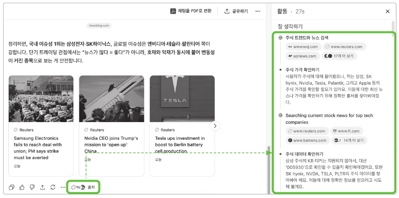Open the Investing.com source chip
Viewport: 399px width, 198px height.
pyautogui.click(x=99, y=25)
